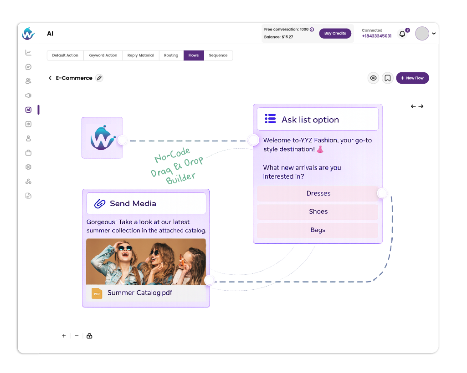
Task: Click the summer collection photo thumbnail
Action: coord(146,262)
